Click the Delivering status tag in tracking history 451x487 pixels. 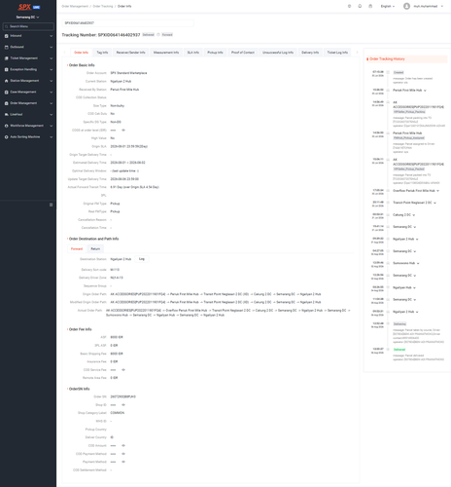(399, 324)
